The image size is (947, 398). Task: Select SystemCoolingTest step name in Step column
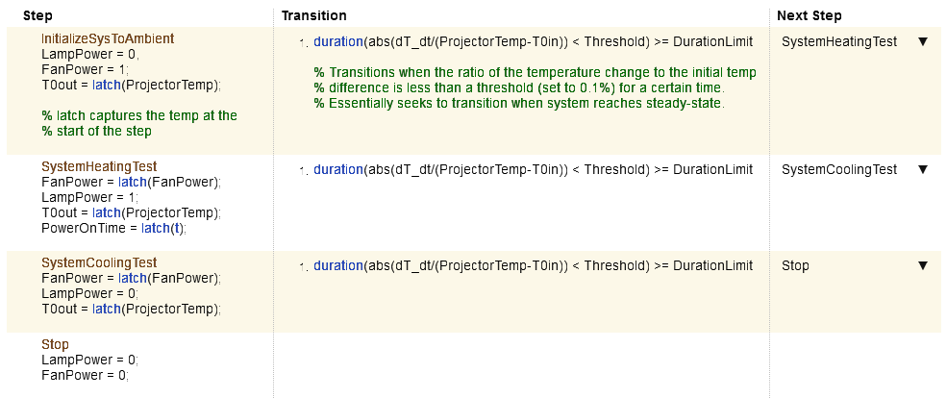pos(99,262)
